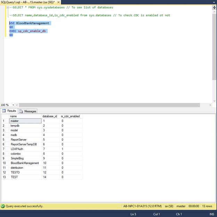The height and width of the screenshot is (217, 217).
Task: Place cursor on EXEC sp_cdc_enable_db line
Action: point(31,31)
